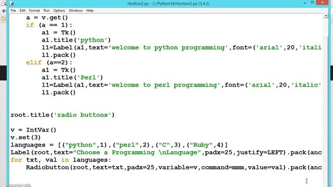Screen dimensions: 333x187
Task: Open the File menu
Action: click(13, 10)
